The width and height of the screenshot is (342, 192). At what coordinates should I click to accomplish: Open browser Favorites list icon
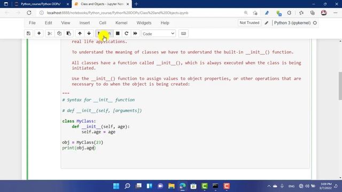coord(301,13)
